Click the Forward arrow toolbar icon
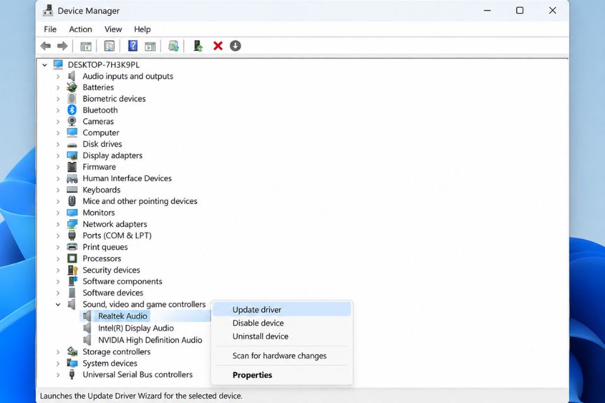The height and width of the screenshot is (403, 605). (62, 46)
